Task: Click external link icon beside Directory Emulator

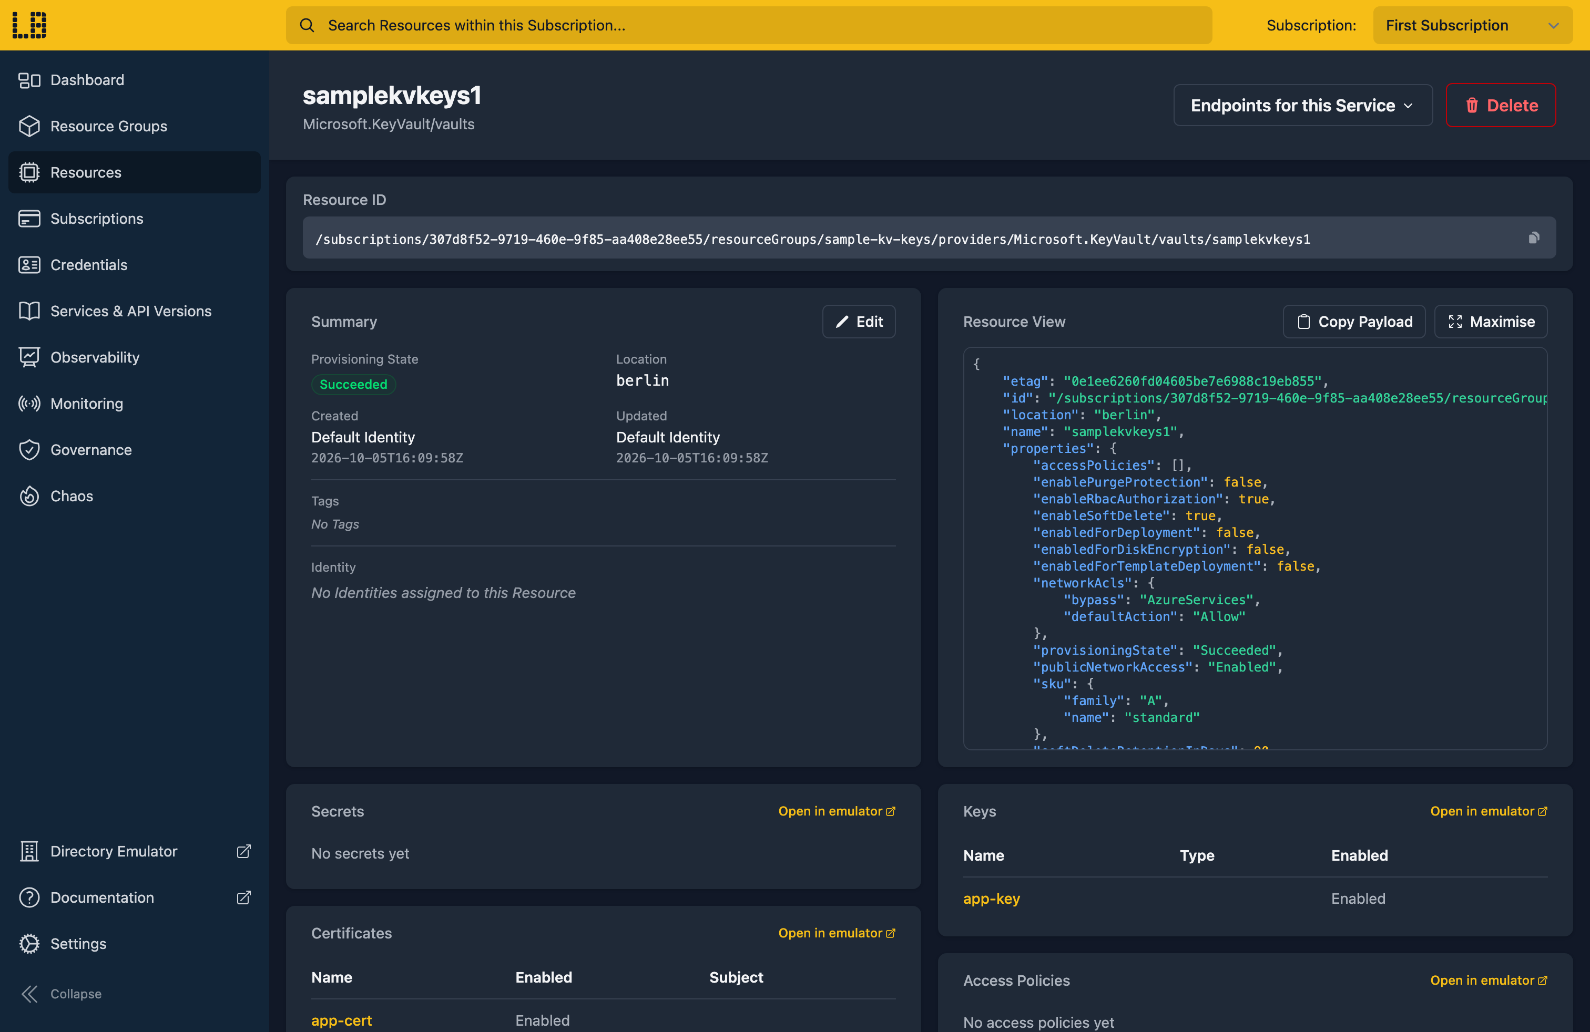Action: tap(244, 851)
